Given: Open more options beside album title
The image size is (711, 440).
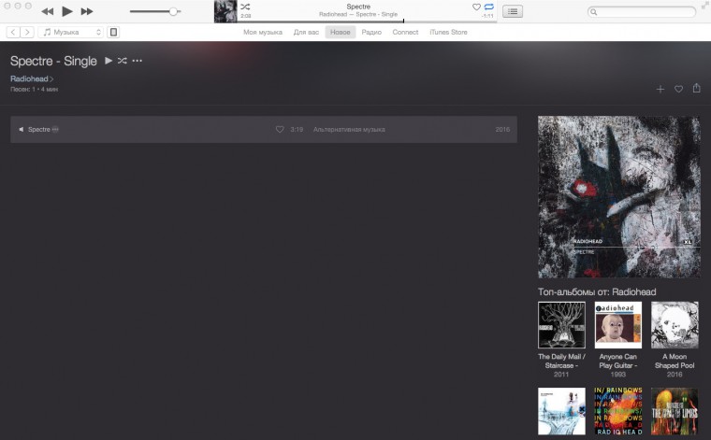Looking at the screenshot, I should pos(137,61).
